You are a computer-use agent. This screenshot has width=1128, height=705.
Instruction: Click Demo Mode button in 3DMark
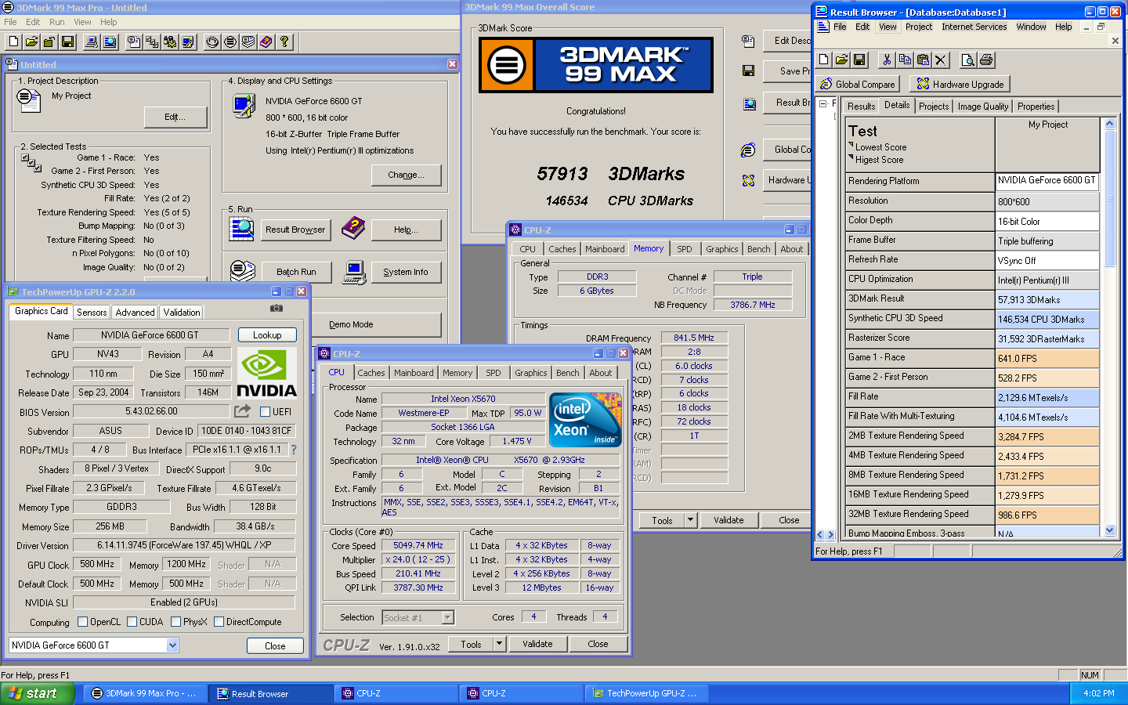pyautogui.click(x=351, y=324)
